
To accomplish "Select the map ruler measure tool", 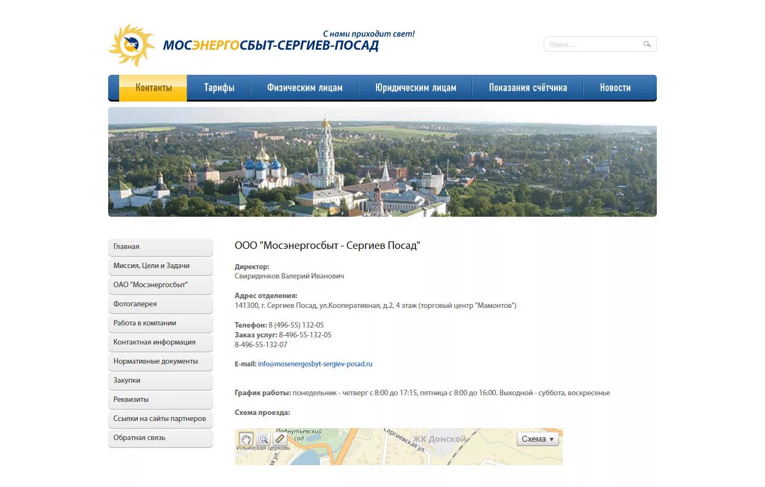I will pyautogui.click(x=280, y=439).
